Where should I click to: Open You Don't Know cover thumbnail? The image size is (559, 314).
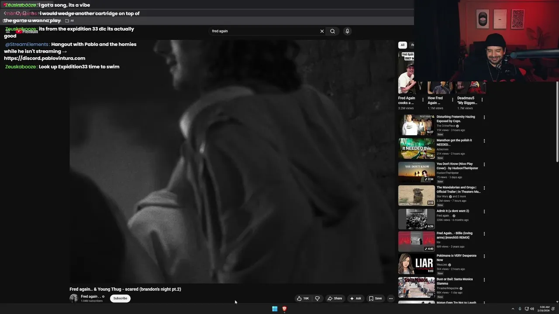(x=417, y=172)
